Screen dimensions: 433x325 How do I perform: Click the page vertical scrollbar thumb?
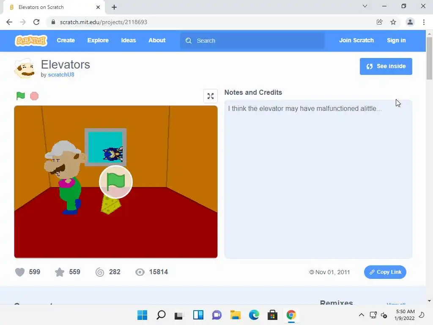coord(429,58)
